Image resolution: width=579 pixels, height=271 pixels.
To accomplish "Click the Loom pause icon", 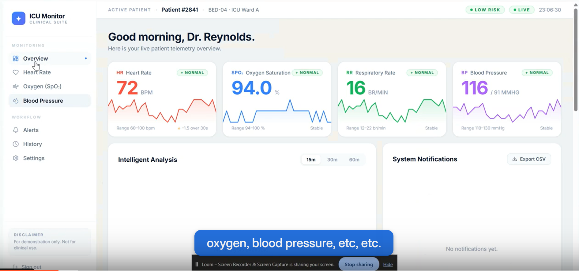I will click(x=197, y=264).
